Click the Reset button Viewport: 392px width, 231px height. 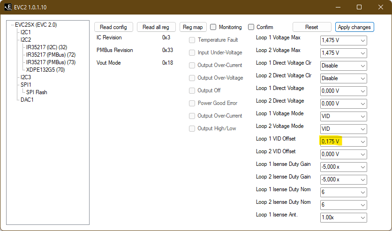point(312,27)
